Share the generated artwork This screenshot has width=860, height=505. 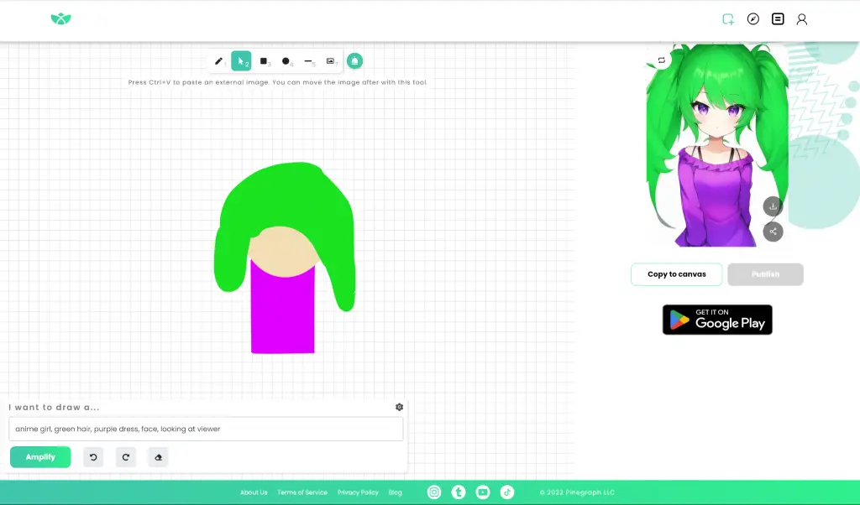point(772,232)
